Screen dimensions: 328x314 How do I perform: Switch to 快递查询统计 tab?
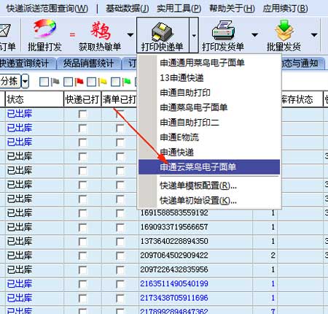tap(27, 64)
